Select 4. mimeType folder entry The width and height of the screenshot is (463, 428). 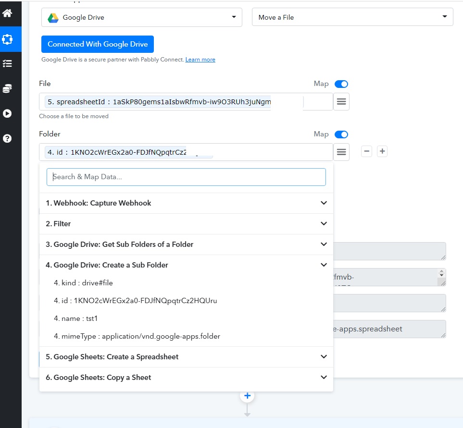[137, 336]
